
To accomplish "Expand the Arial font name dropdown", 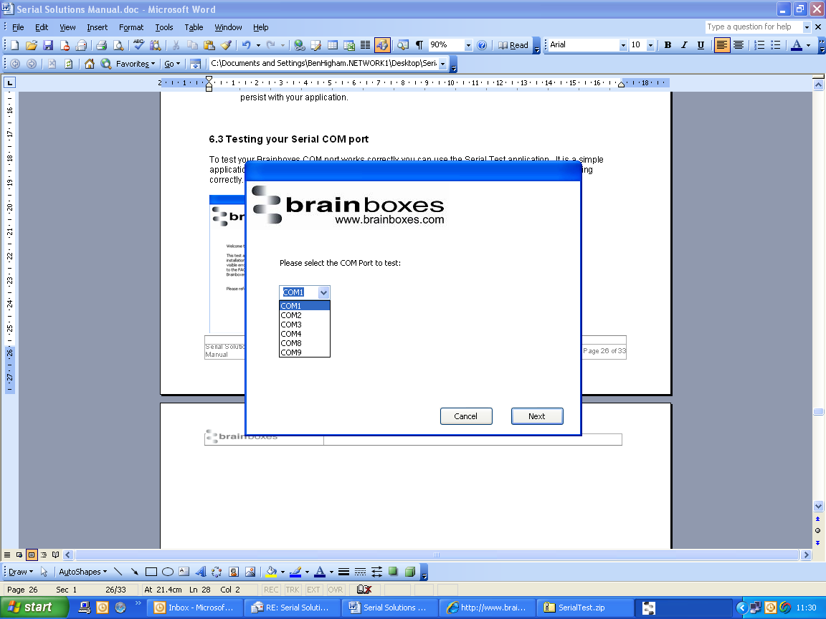I will (622, 45).
